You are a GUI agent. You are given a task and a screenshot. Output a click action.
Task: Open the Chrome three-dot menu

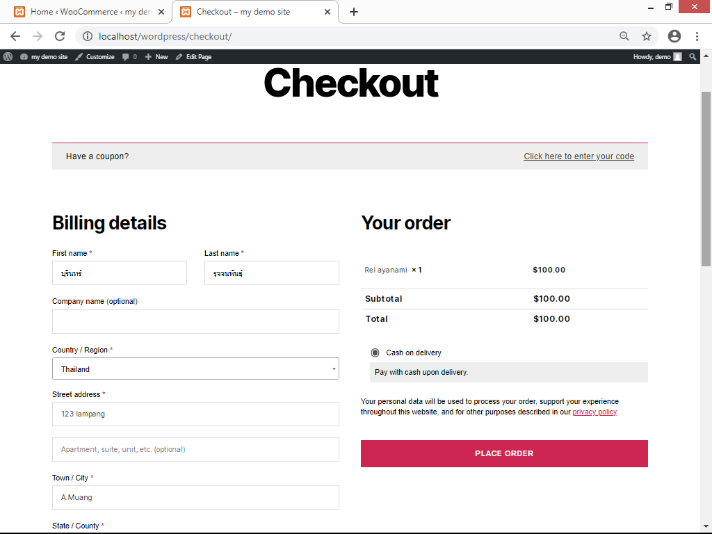pyautogui.click(x=697, y=36)
